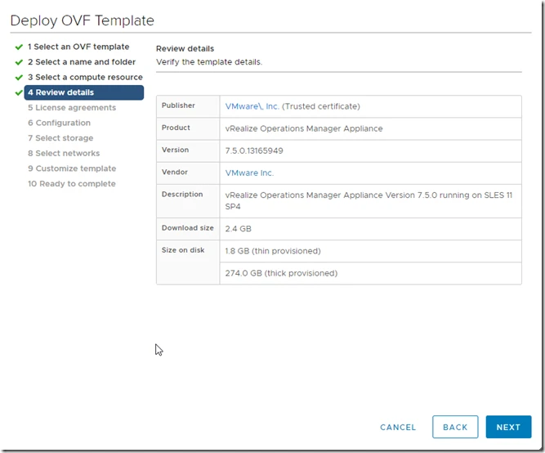
Task: Click version value 7.5.0.13165949
Action: [254, 150]
